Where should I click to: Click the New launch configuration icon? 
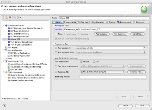point(3,18)
